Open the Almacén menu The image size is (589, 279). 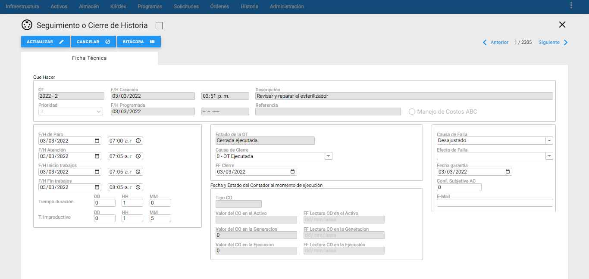89,6
